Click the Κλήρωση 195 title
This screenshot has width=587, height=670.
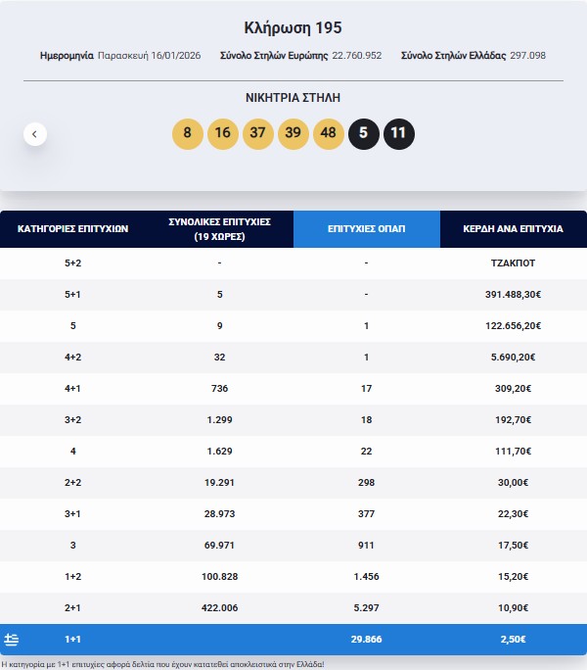(x=293, y=27)
